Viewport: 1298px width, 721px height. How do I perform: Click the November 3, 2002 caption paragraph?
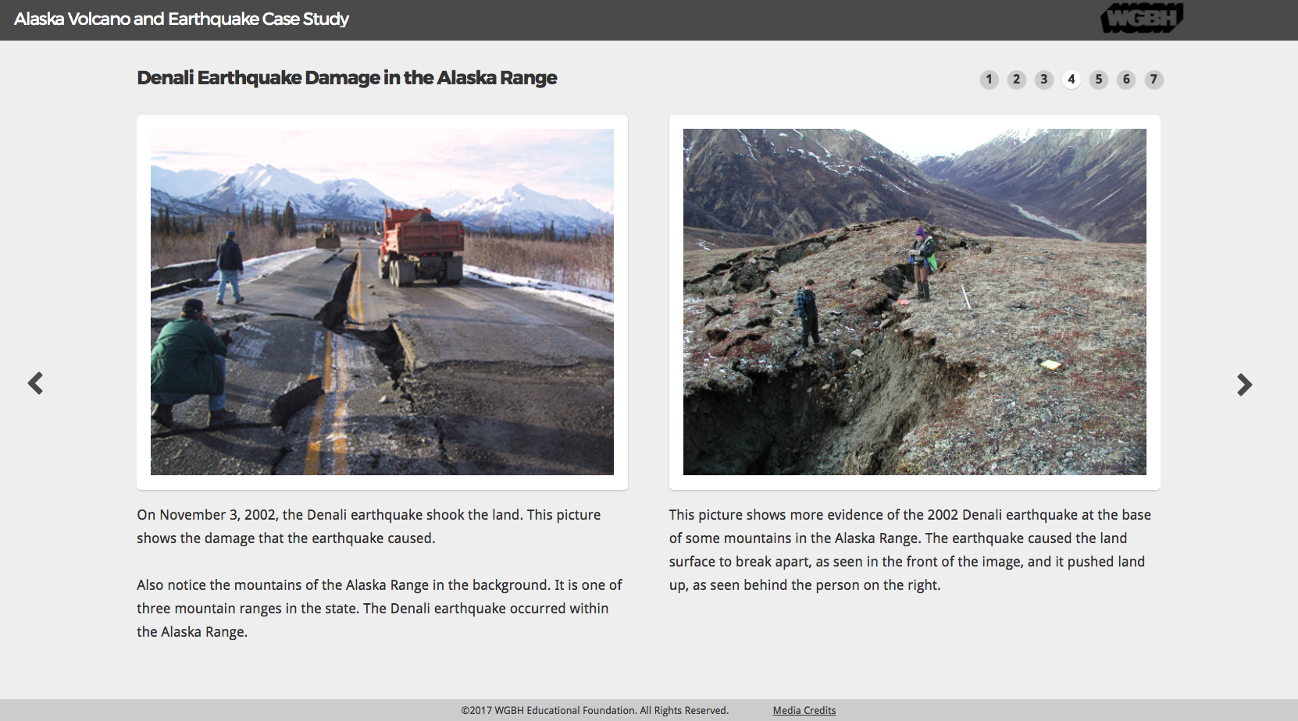point(369,527)
